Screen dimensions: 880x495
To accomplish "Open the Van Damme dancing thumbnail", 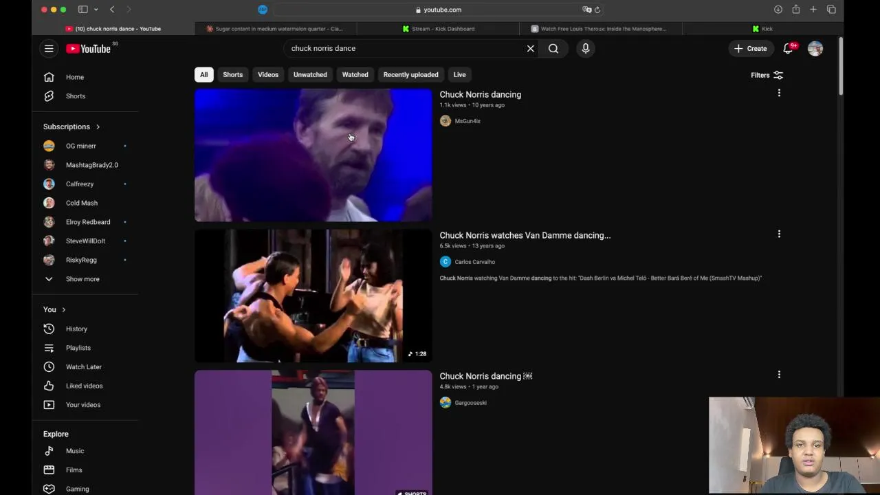I will point(313,296).
